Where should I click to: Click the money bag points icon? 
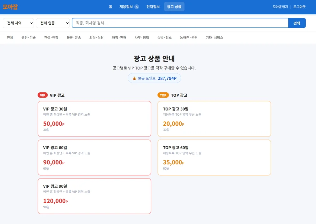pos(134,78)
